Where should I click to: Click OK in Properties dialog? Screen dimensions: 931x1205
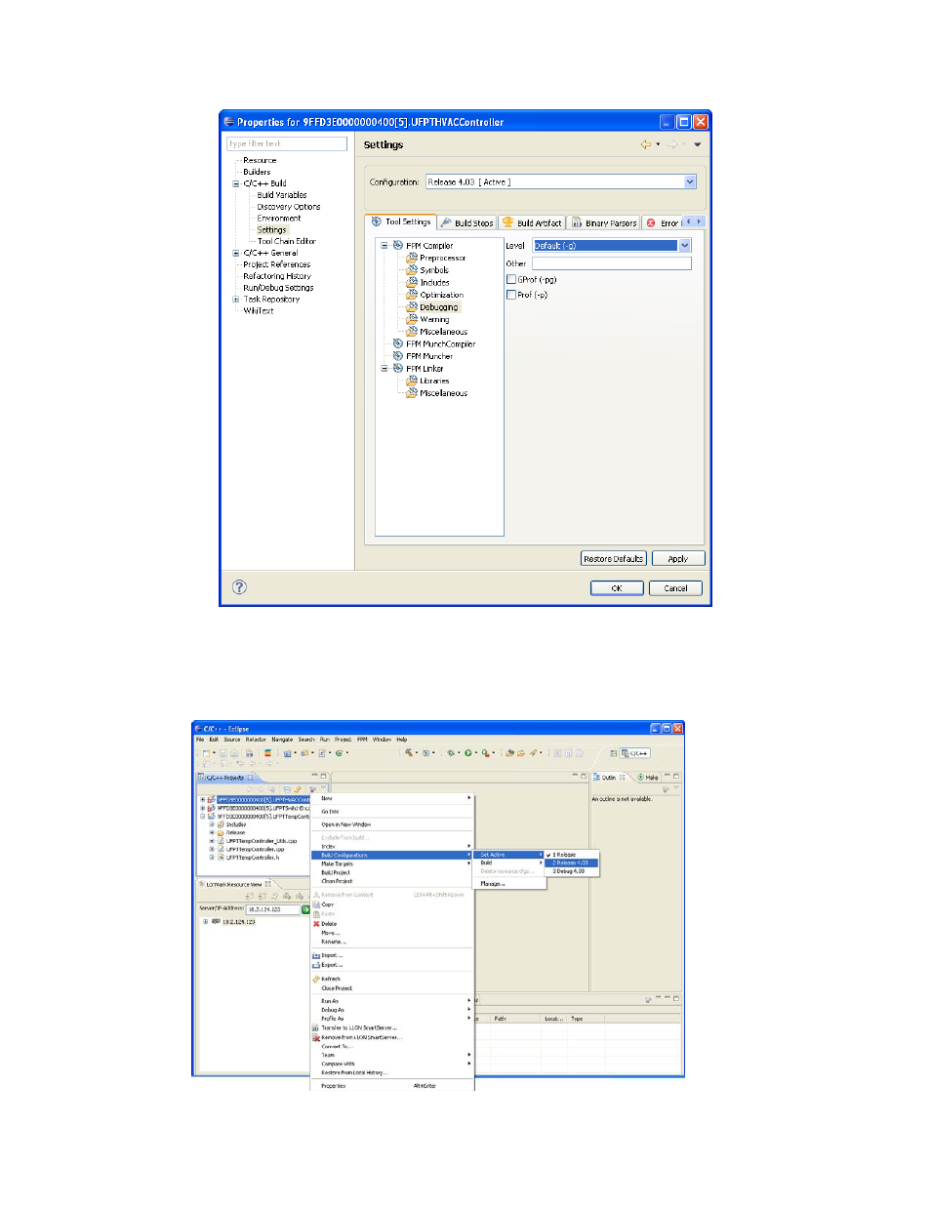pyautogui.click(x=617, y=588)
